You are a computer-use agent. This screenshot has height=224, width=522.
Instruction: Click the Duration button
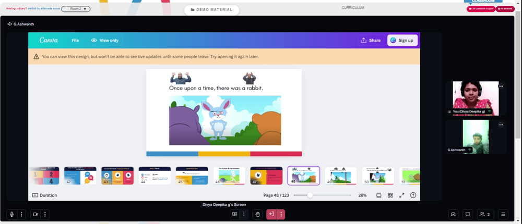click(x=44, y=195)
